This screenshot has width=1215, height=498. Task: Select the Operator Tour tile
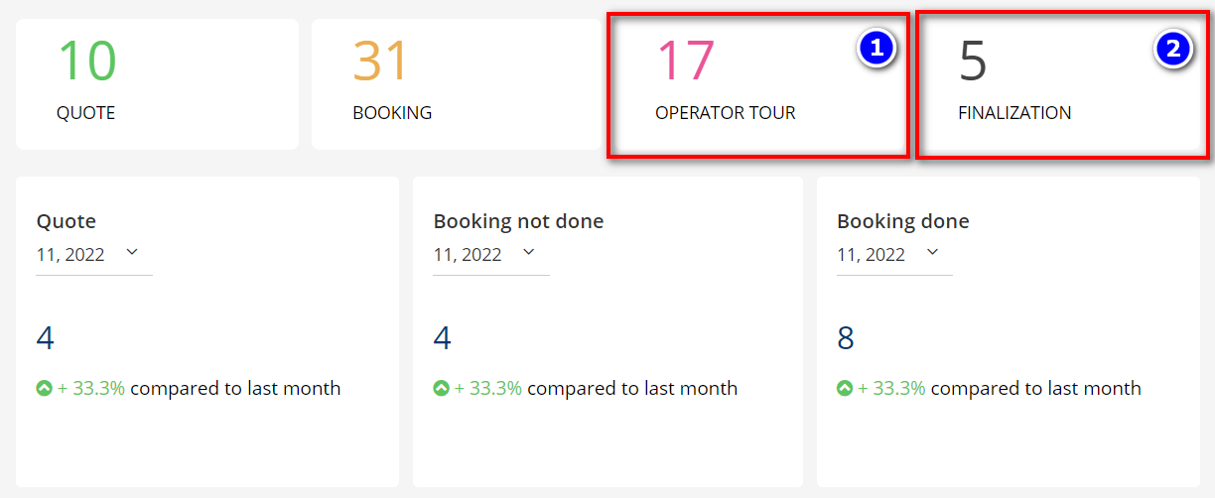tap(757, 84)
